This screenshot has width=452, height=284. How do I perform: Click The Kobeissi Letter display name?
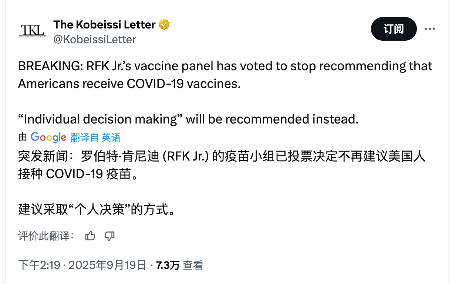pyautogui.click(x=104, y=25)
